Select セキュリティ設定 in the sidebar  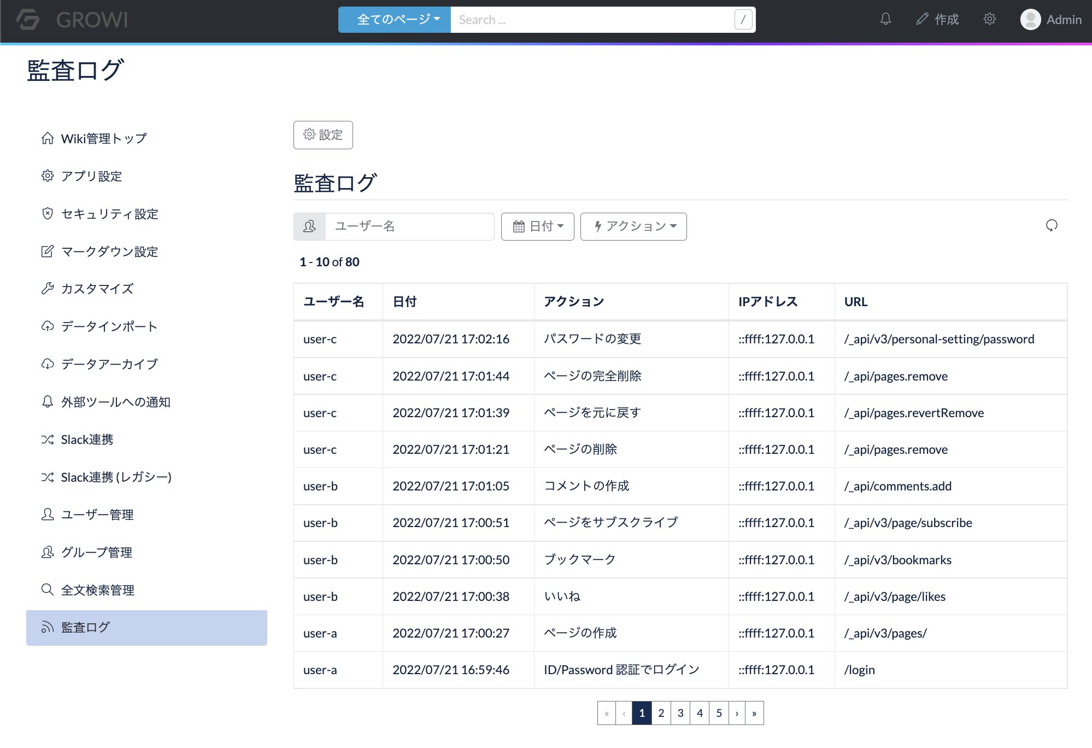(109, 214)
